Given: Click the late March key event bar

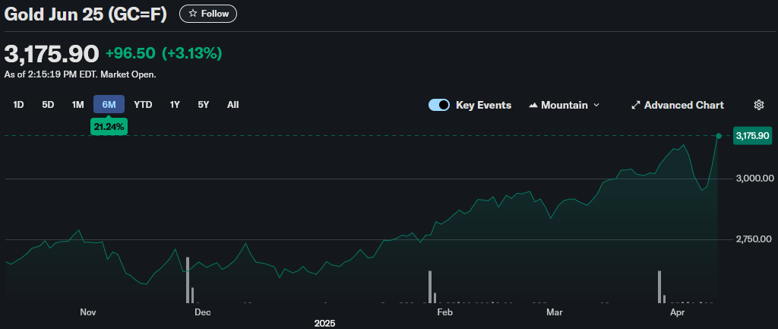Looking at the screenshot, I should [x=659, y=282].
